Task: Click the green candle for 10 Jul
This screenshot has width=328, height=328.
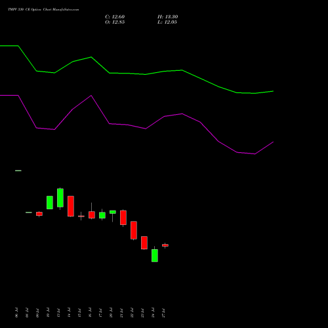Action: [50, 203]
